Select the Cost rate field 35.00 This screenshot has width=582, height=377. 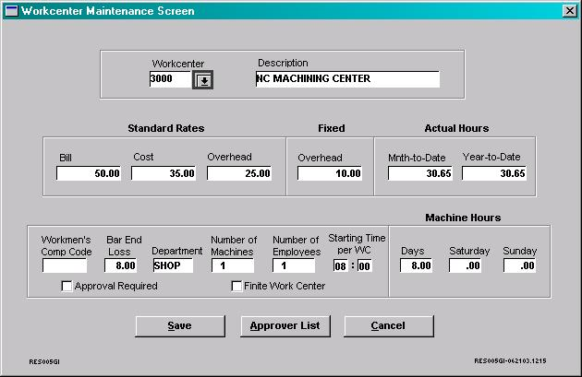(164, 173)
